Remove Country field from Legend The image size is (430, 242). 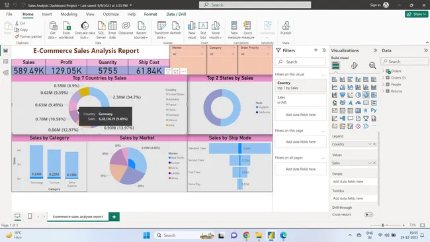(374, 144)
